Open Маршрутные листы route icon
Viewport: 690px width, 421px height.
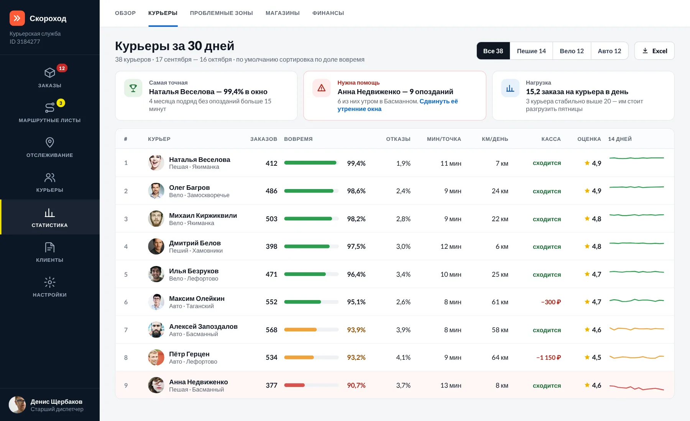coord(50,108)
